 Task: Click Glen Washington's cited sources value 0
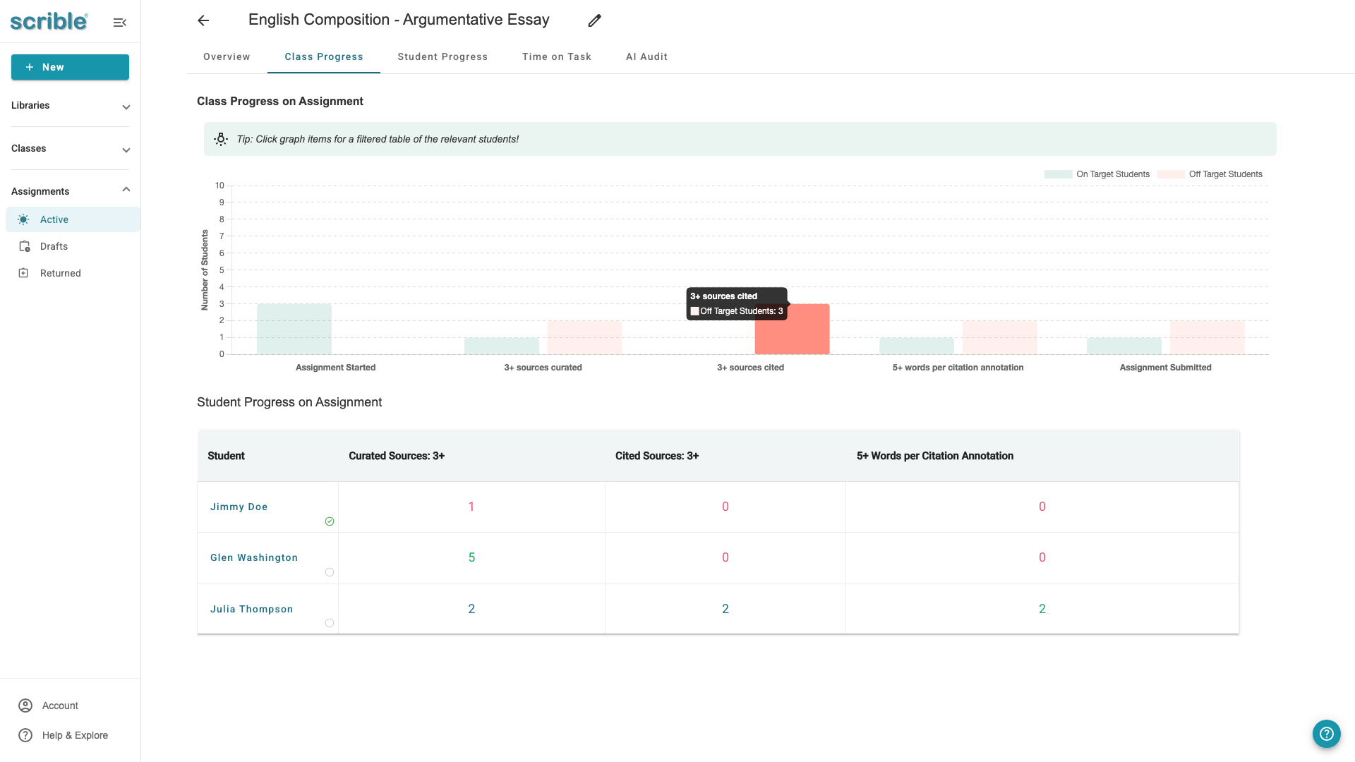(725, 557)
